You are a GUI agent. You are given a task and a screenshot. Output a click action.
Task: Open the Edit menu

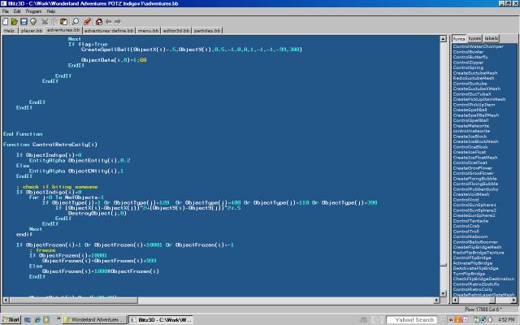[17, 12]
